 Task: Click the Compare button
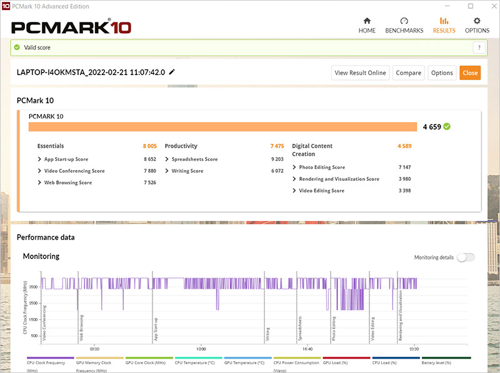click(x=408, y=73)
